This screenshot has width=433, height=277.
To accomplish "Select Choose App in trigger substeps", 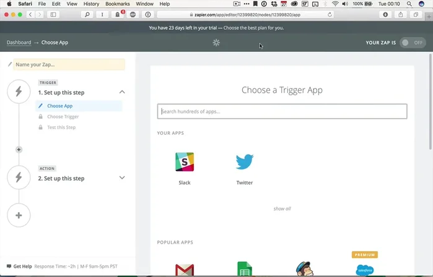I will pyautogui.click(x=59, y=106).
